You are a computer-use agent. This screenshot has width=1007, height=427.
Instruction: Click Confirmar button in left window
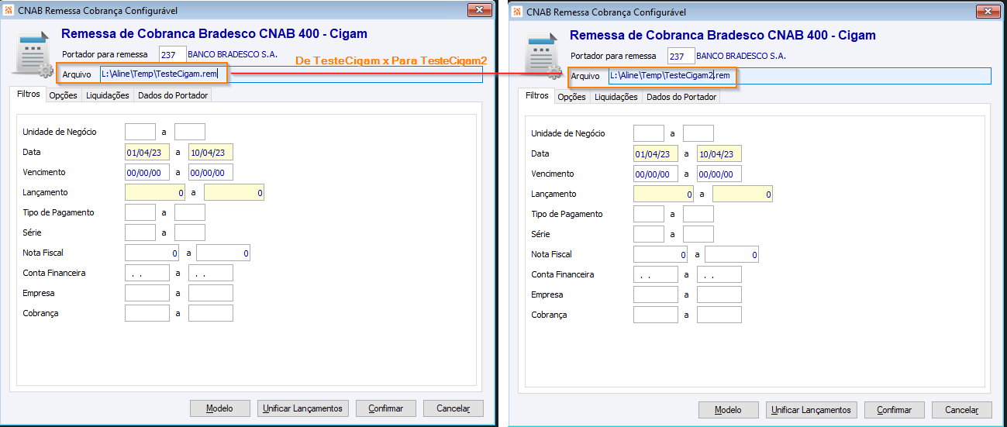[386, 408]
